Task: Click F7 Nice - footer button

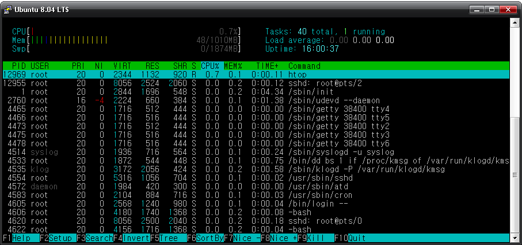Action: pos(242,238)
